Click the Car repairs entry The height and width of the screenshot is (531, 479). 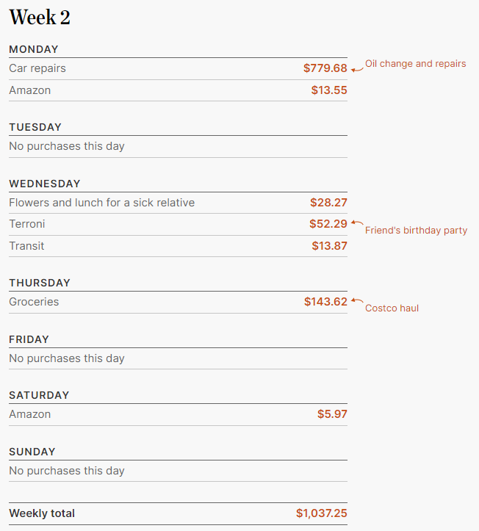(37, 68)
